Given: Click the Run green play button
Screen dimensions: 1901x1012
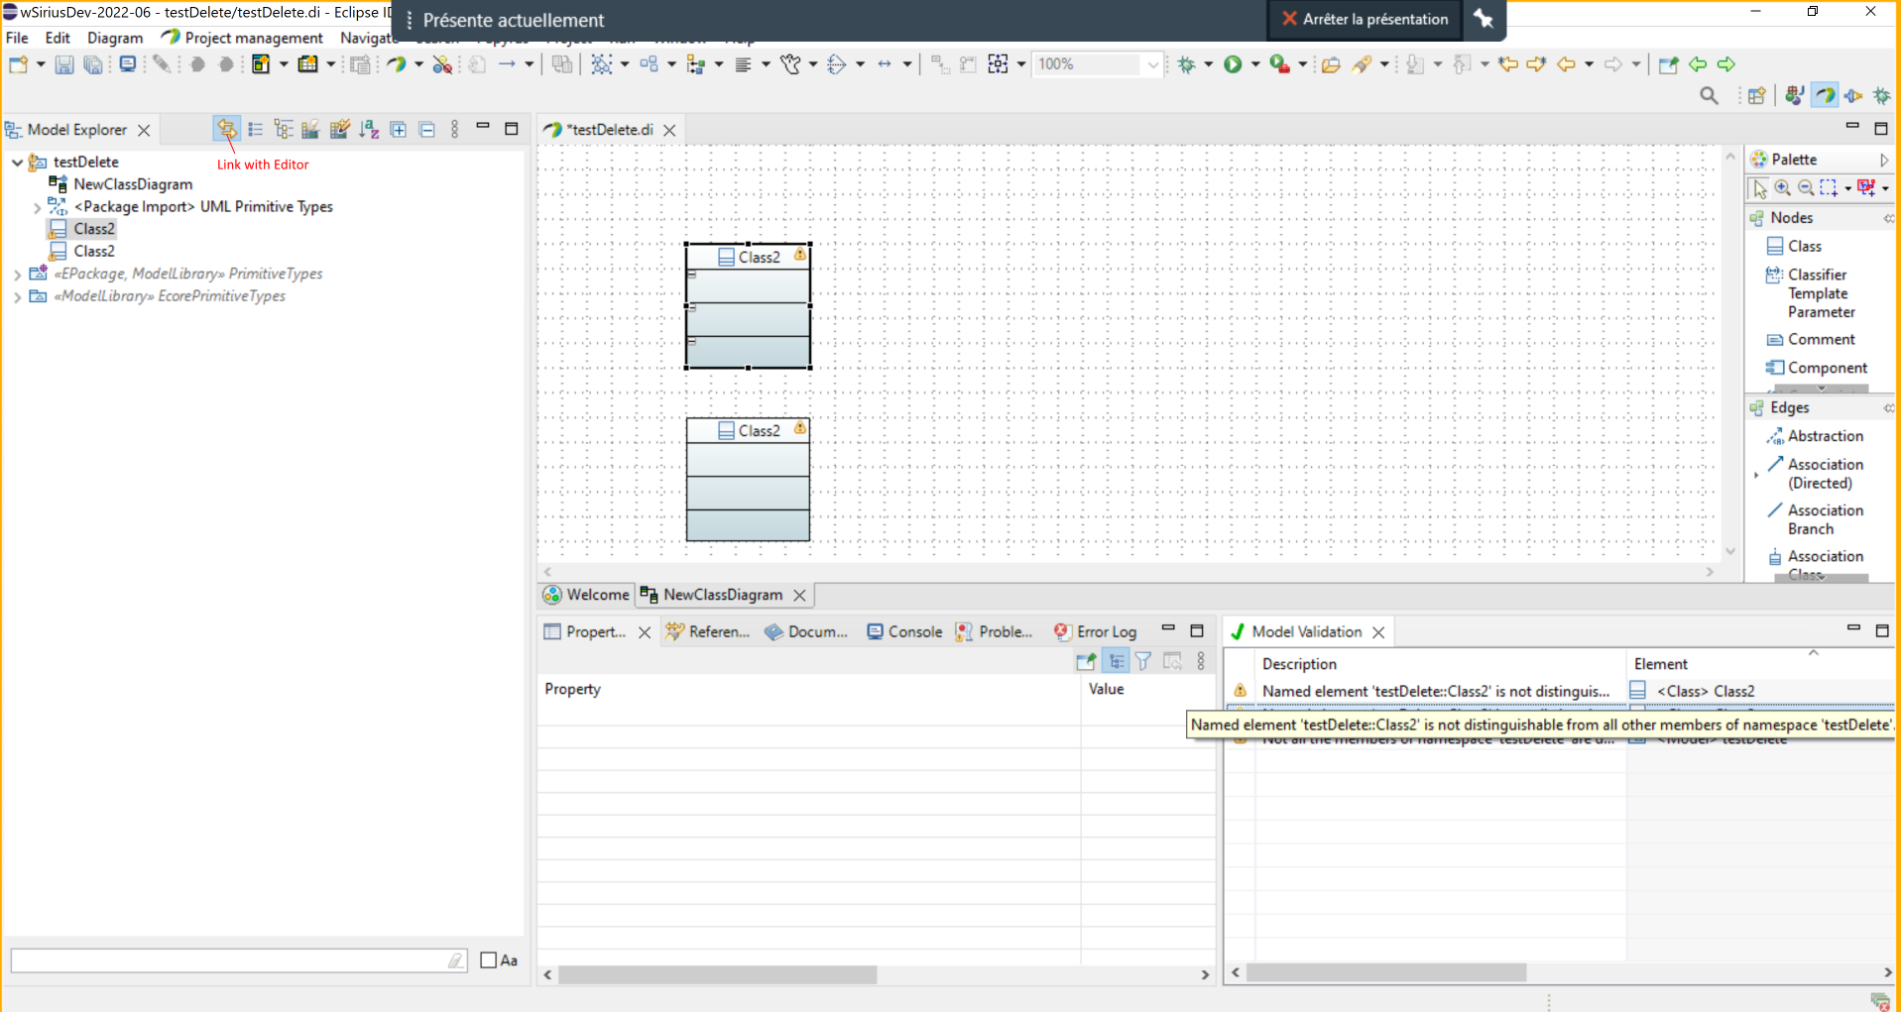Looking at the screenshot, I should (x=1233, y=64).
